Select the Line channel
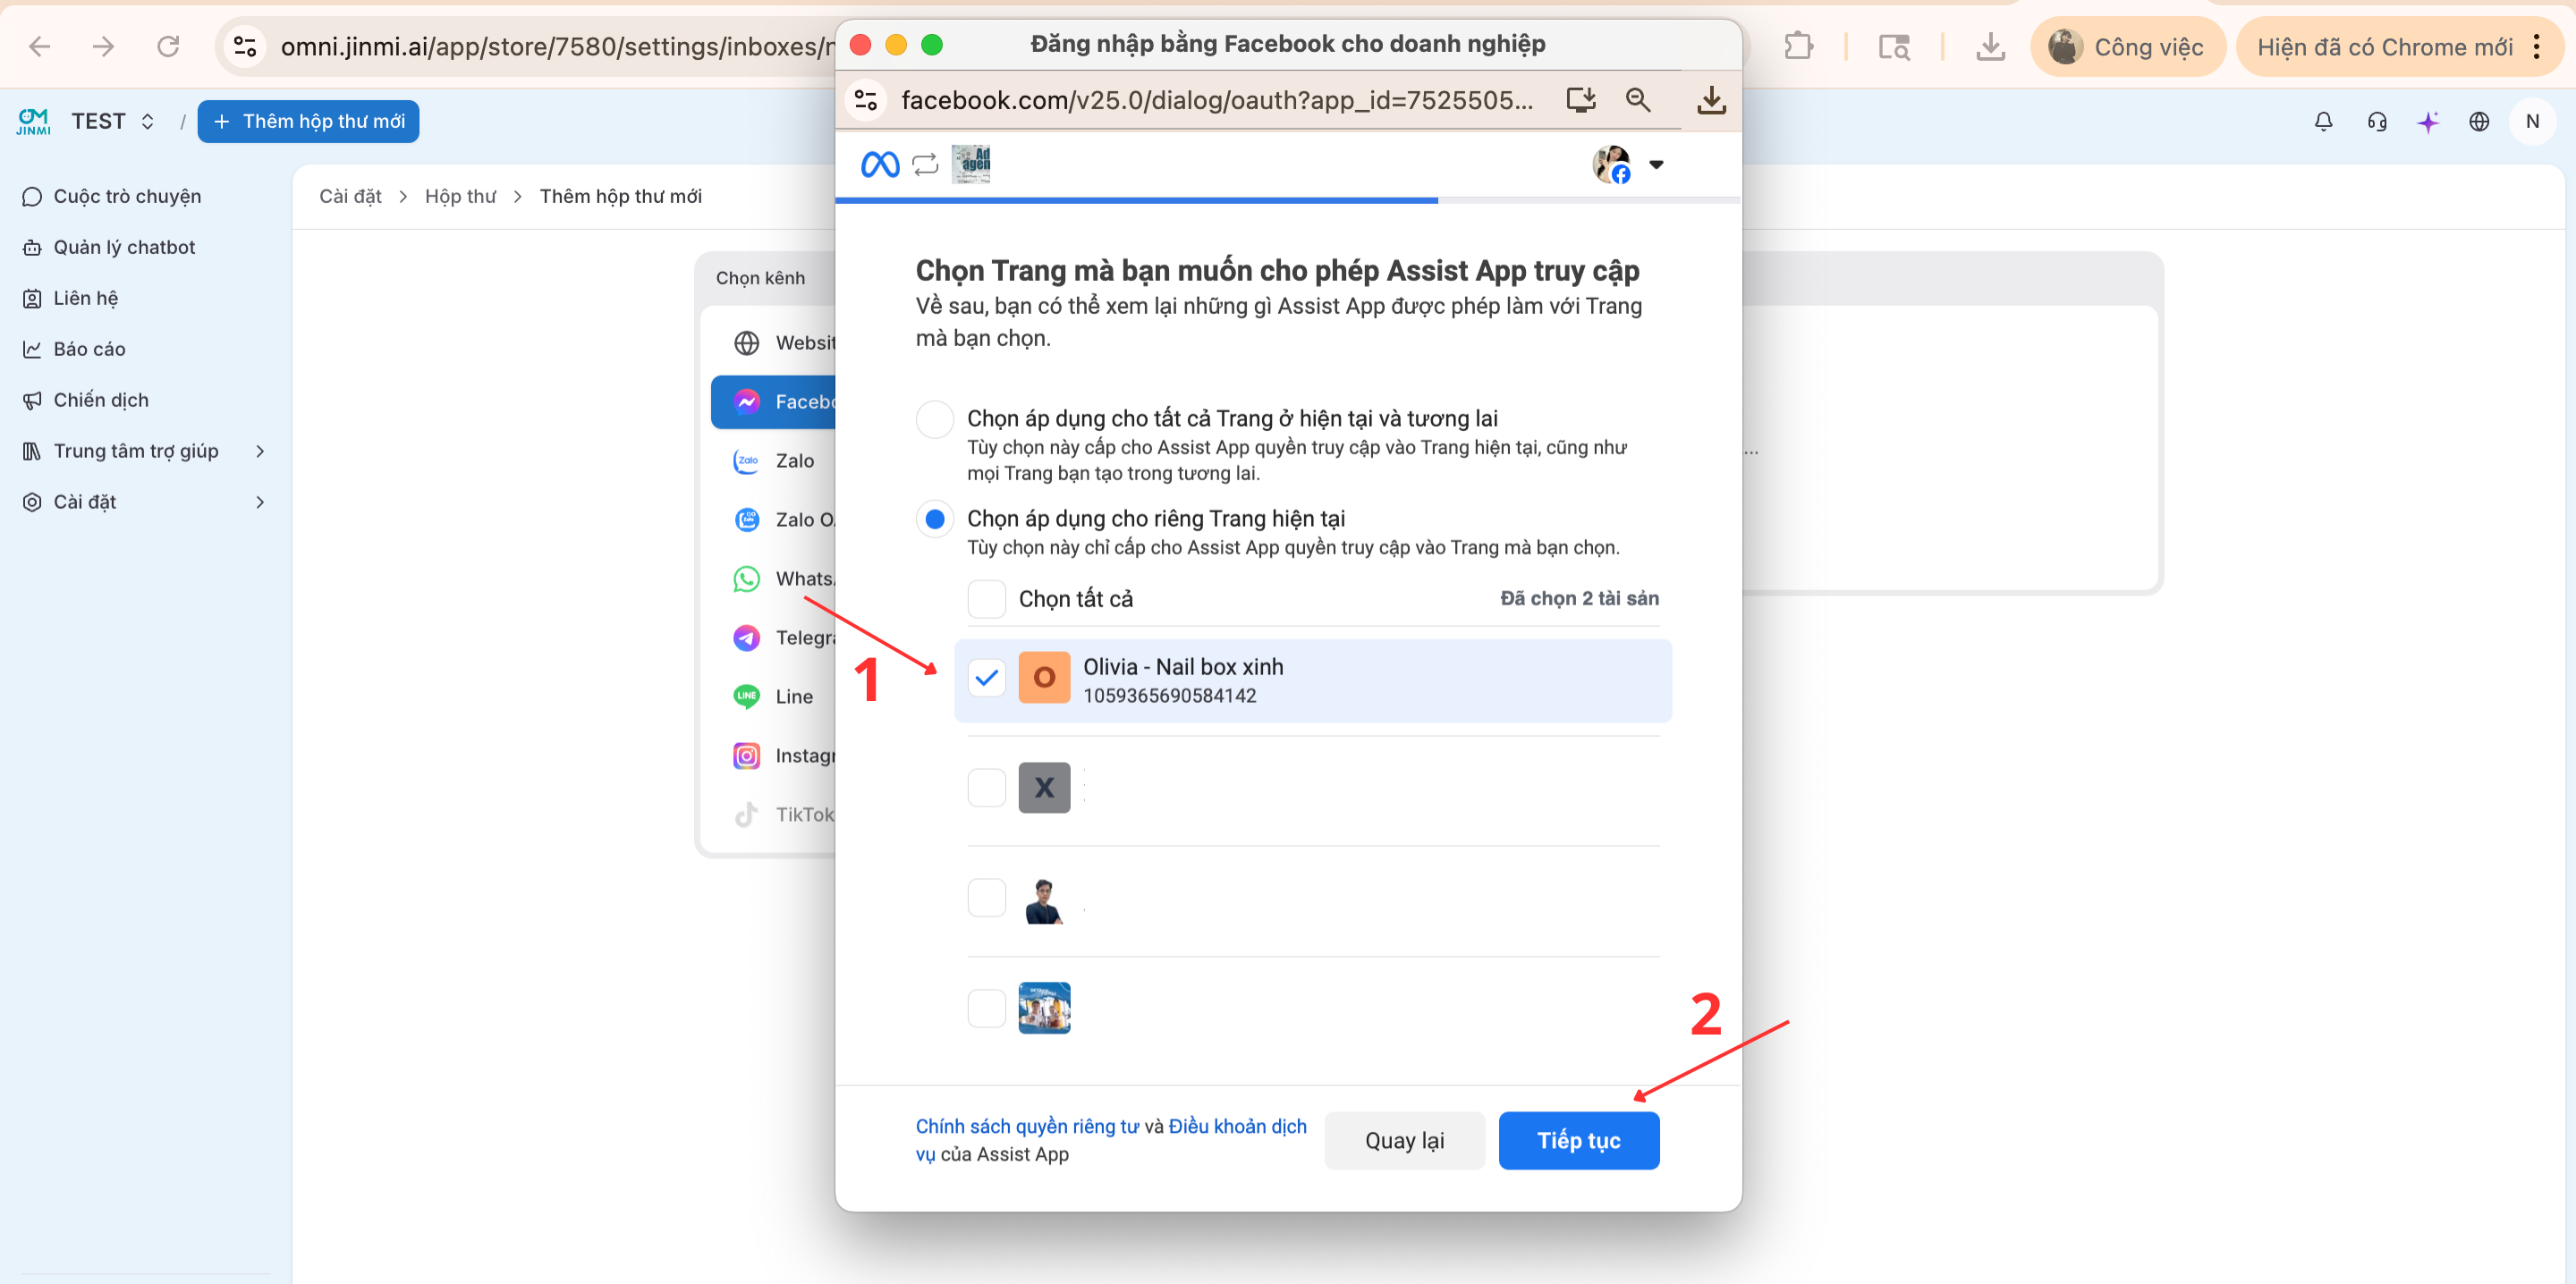 click(773, 697)
